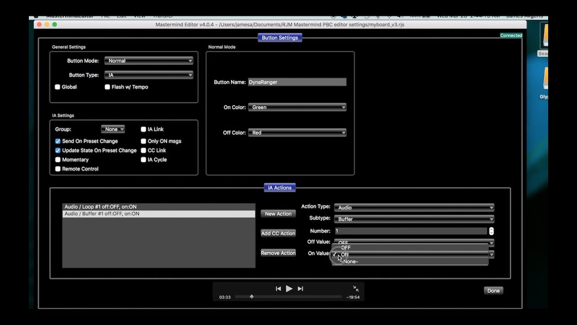The image size is (577, 325).
Task: Click the Number field stepper arrows
Action: pos(491,231)
